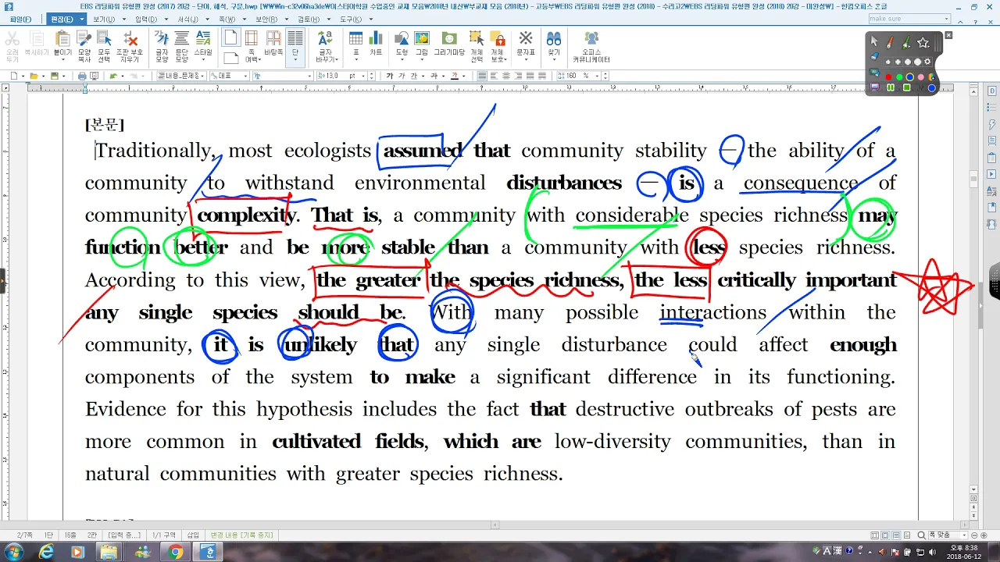This screenshot has height=562, width=1000.
Task: Open the 'make sure' search box dropdown
Action: click(x=947, y=19)
